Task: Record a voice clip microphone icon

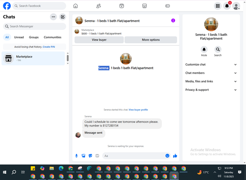Action: coord(76,156)
